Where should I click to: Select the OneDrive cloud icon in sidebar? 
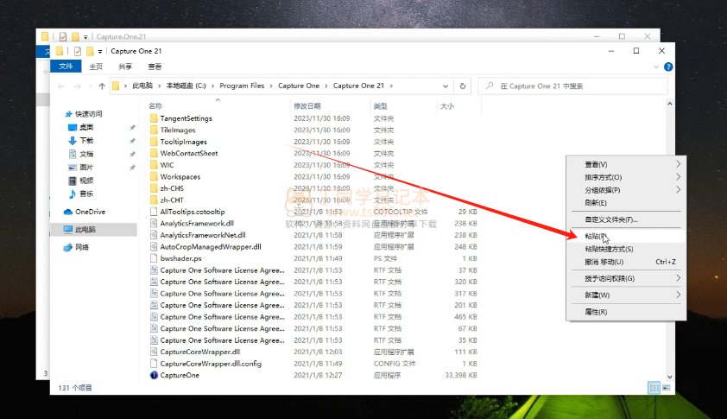pos(68,212)
